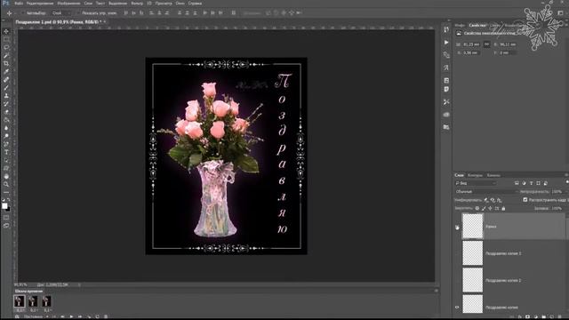Screen dimensions: 569x320
Task: Click the background color swatch
Action: click(x=8, y=210)
